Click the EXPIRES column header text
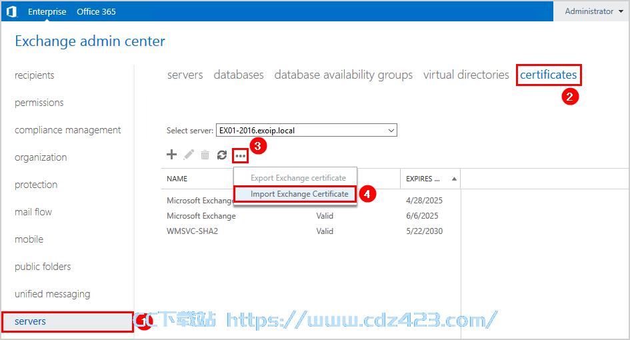Image resolution: width=630 pixels, height=340 pixels. point(423,179)
